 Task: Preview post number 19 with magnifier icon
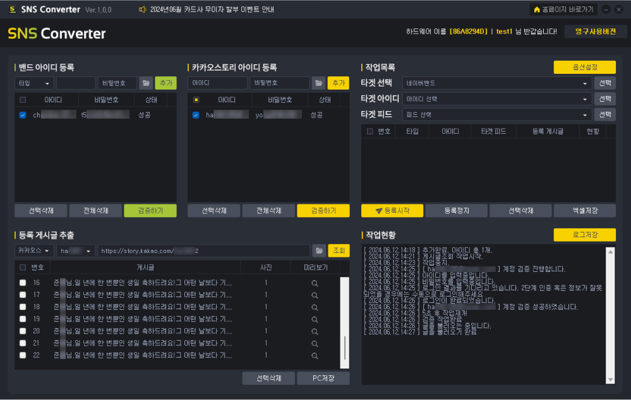[x=315, y=319]
